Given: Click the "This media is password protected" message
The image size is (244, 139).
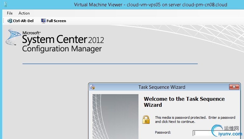Looking at the screenshot, I should [x=195, y=120].
